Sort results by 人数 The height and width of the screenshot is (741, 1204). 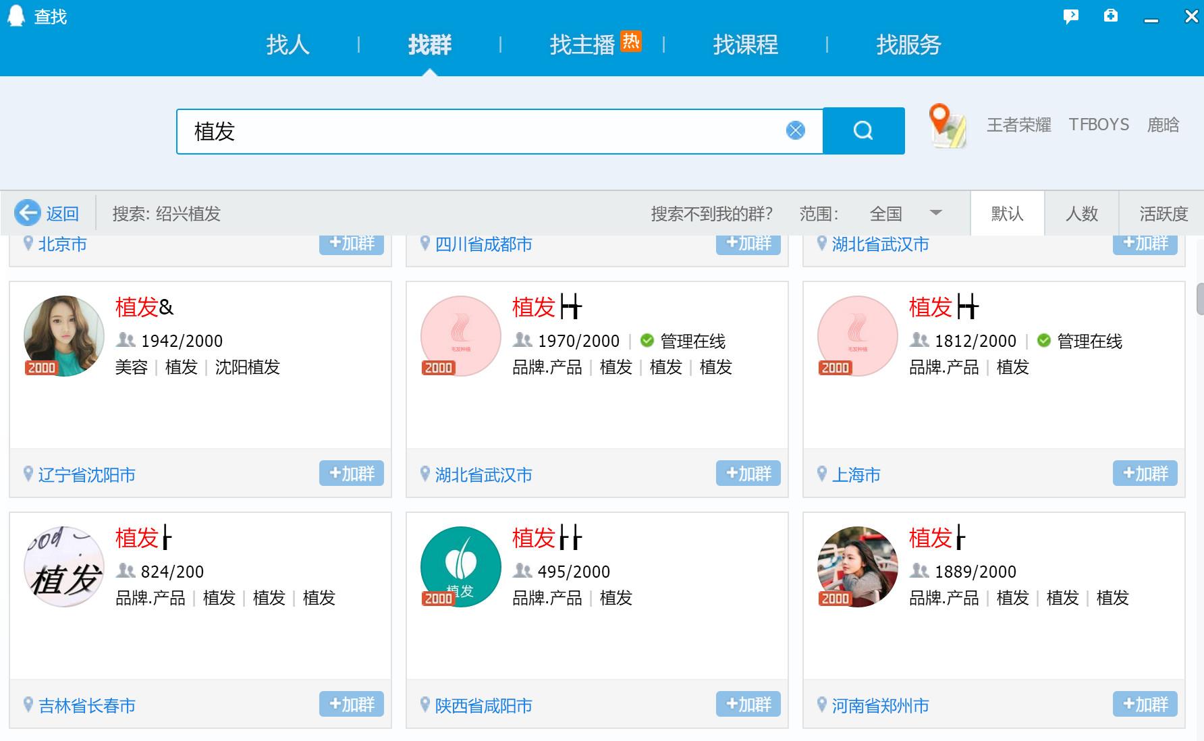[x=1081, y=214]
